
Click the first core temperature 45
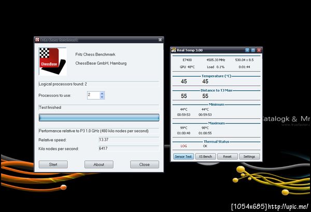coord(184,81)
